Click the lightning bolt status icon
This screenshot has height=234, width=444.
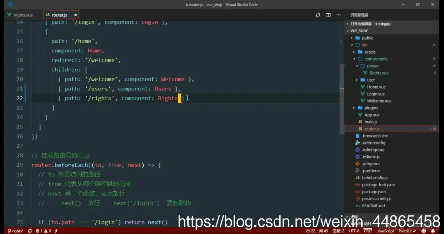point(56,231)
